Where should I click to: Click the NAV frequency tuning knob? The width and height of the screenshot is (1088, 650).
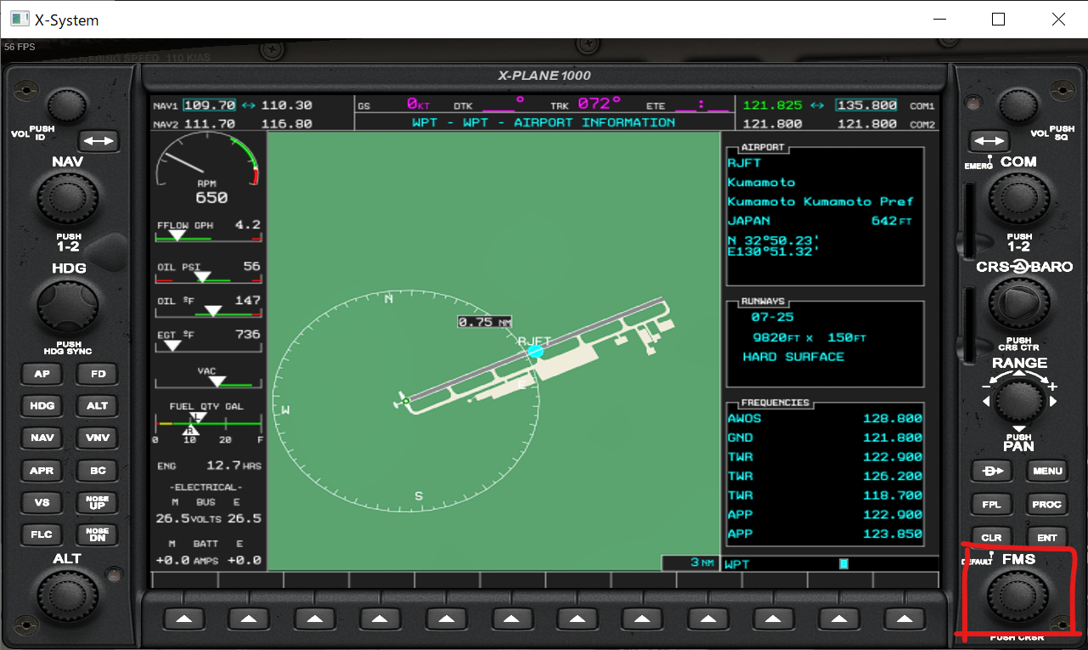click(68, 198)
